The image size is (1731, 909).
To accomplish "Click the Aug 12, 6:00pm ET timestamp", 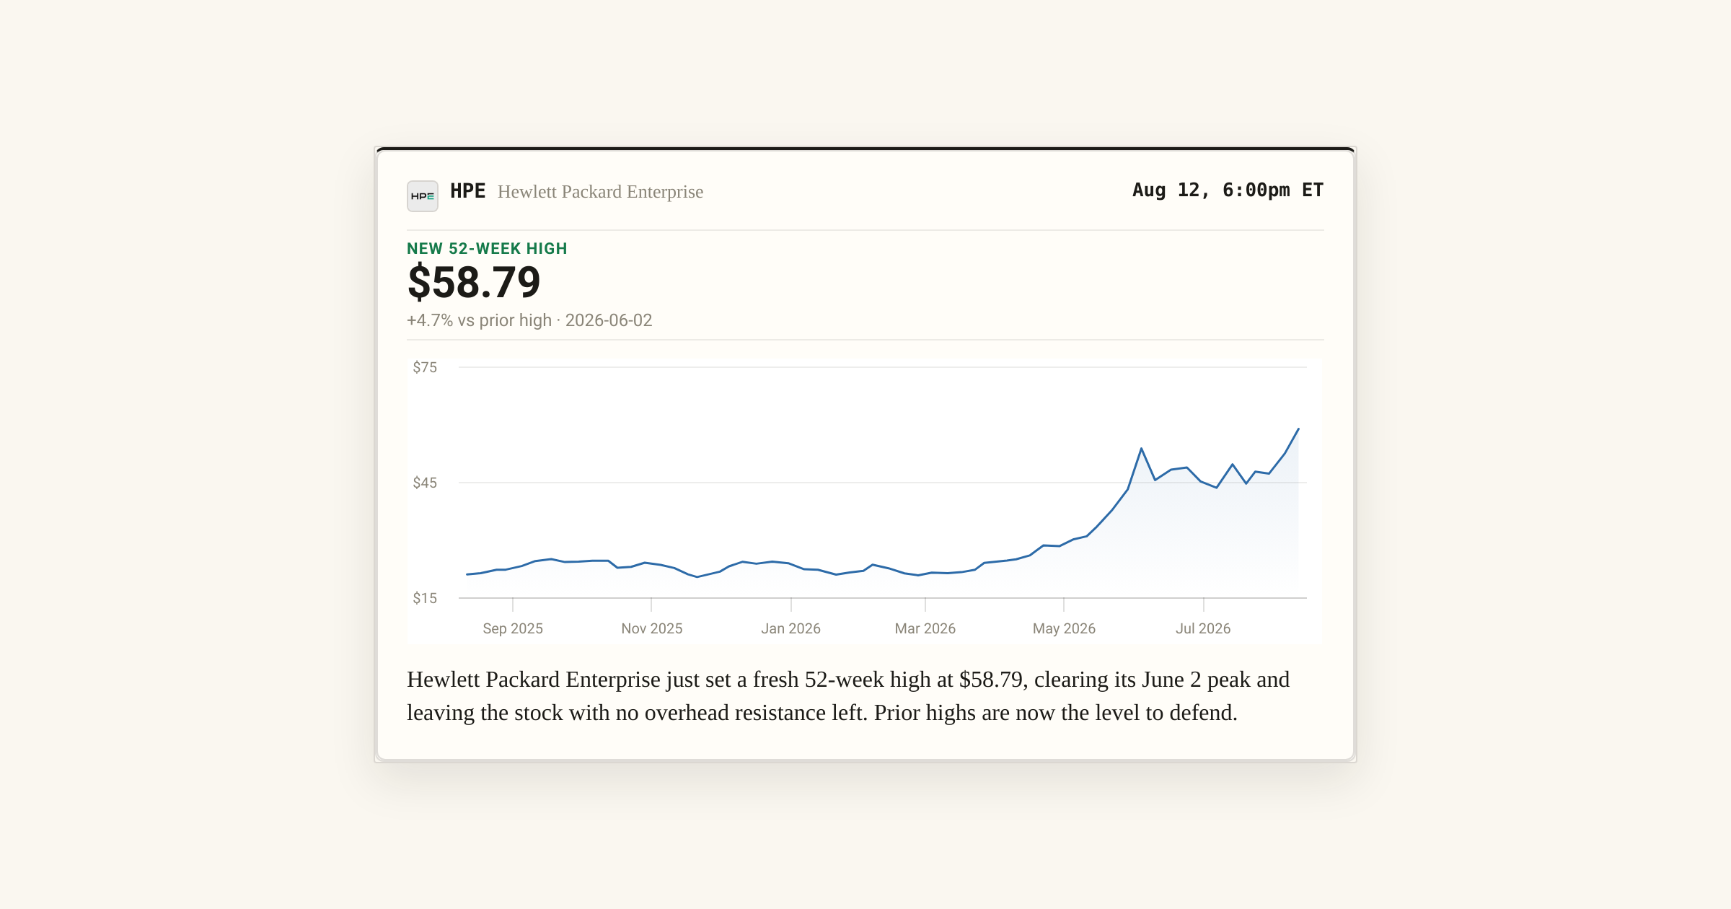I will click(x=1228, y=190).
